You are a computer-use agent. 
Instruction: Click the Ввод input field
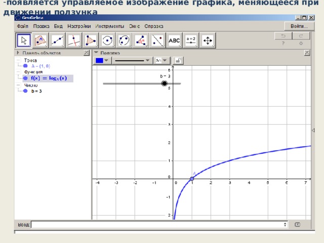coord(159,224)
